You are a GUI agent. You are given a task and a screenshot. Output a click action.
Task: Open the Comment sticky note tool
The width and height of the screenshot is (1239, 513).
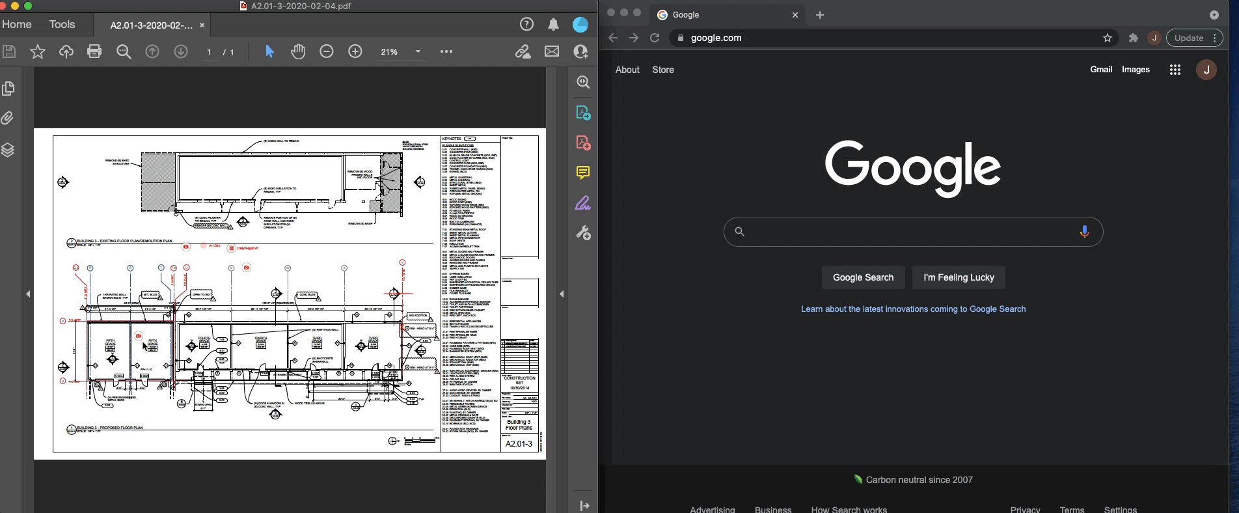(x=583, y=173)
